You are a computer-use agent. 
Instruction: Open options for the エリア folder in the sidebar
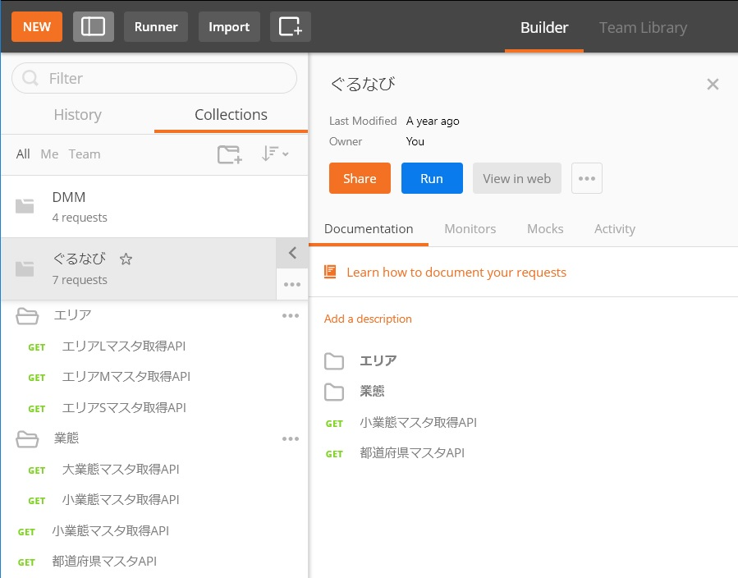pyautogui.click(x=291, y=315)
